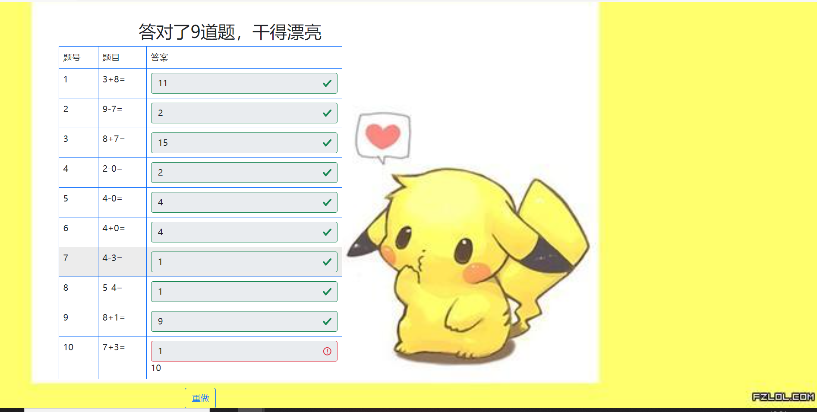
Task: Click the answer field for question 4-0=
Action: [244, 202]
